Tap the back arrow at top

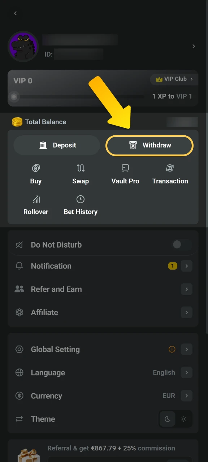click(15, 13)
